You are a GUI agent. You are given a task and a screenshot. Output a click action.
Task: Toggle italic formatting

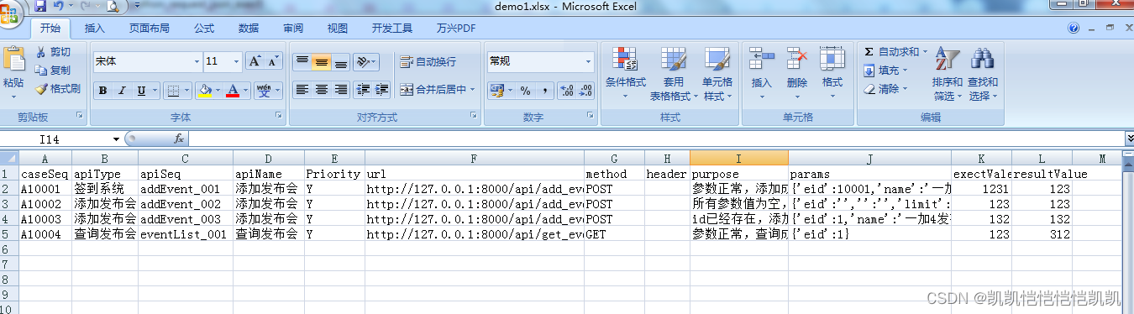pyautogui.click(x=121, y=91)
